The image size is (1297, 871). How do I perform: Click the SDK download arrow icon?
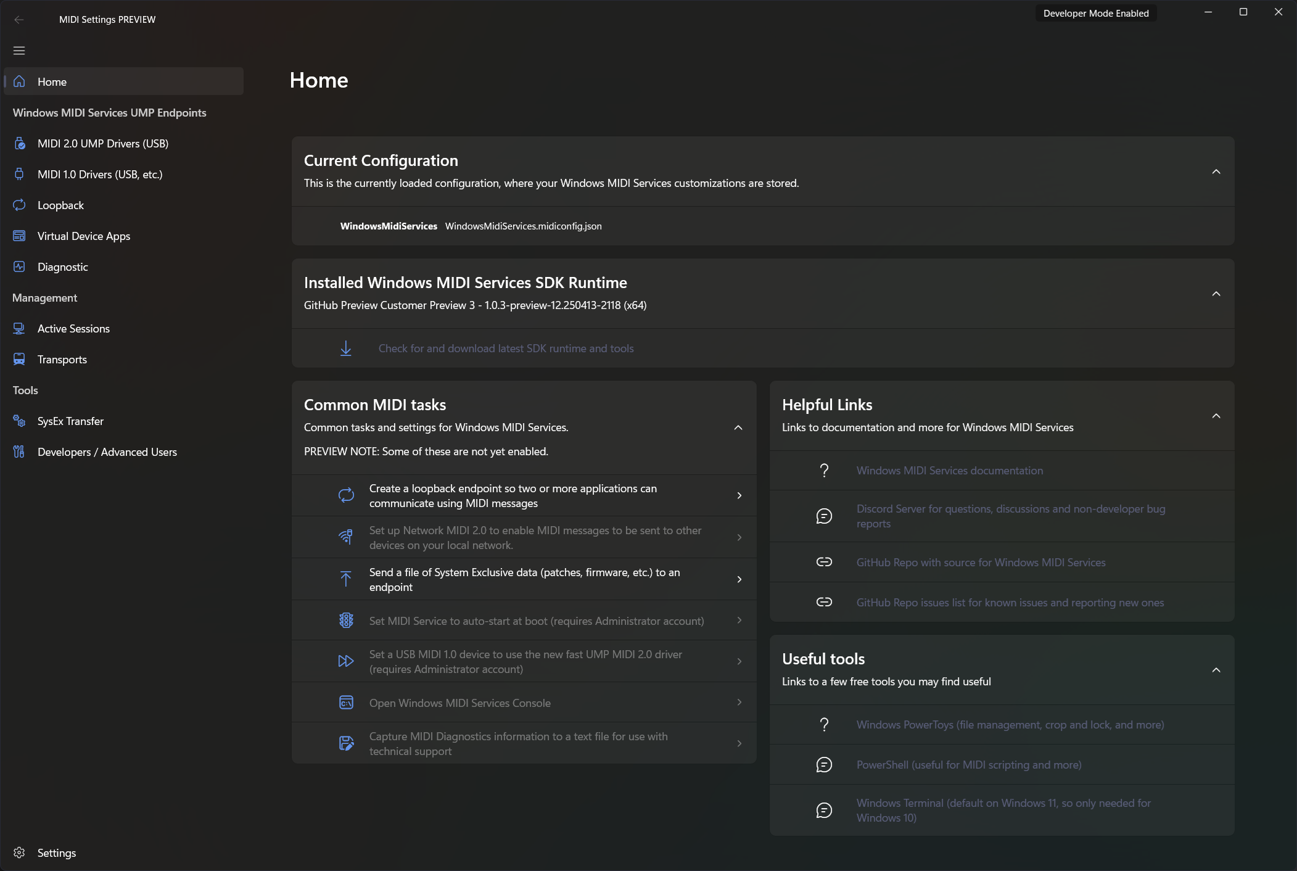(346, 349)
